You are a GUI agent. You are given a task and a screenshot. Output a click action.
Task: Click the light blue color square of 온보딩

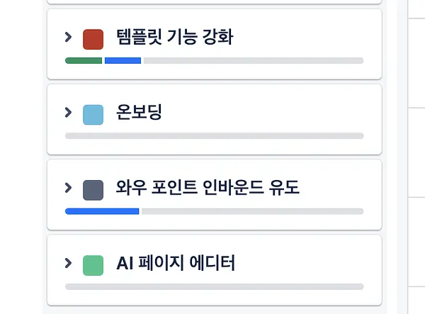[x=93, y=115]
